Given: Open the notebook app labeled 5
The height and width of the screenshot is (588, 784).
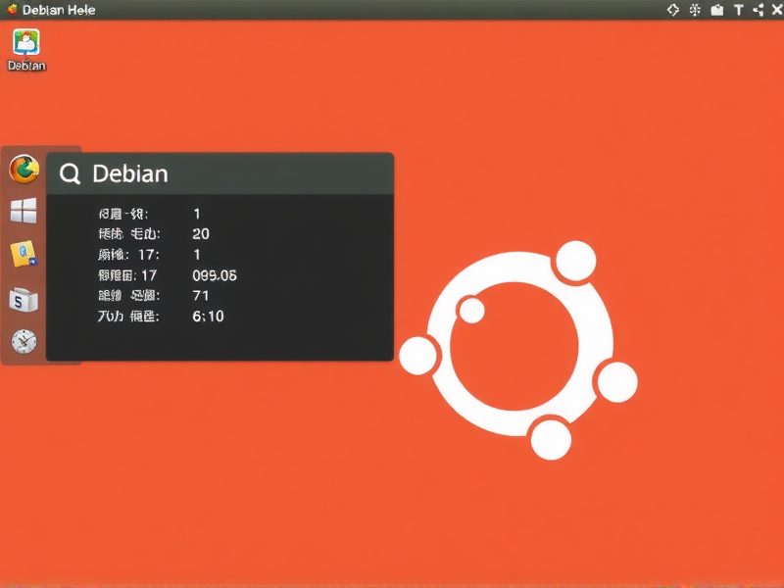Looking at the screenshot, I should (x=24, y=299).
